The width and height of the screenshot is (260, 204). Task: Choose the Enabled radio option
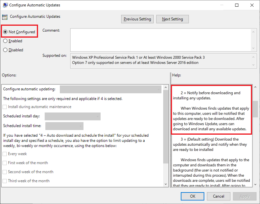click(x=6, y=41)
